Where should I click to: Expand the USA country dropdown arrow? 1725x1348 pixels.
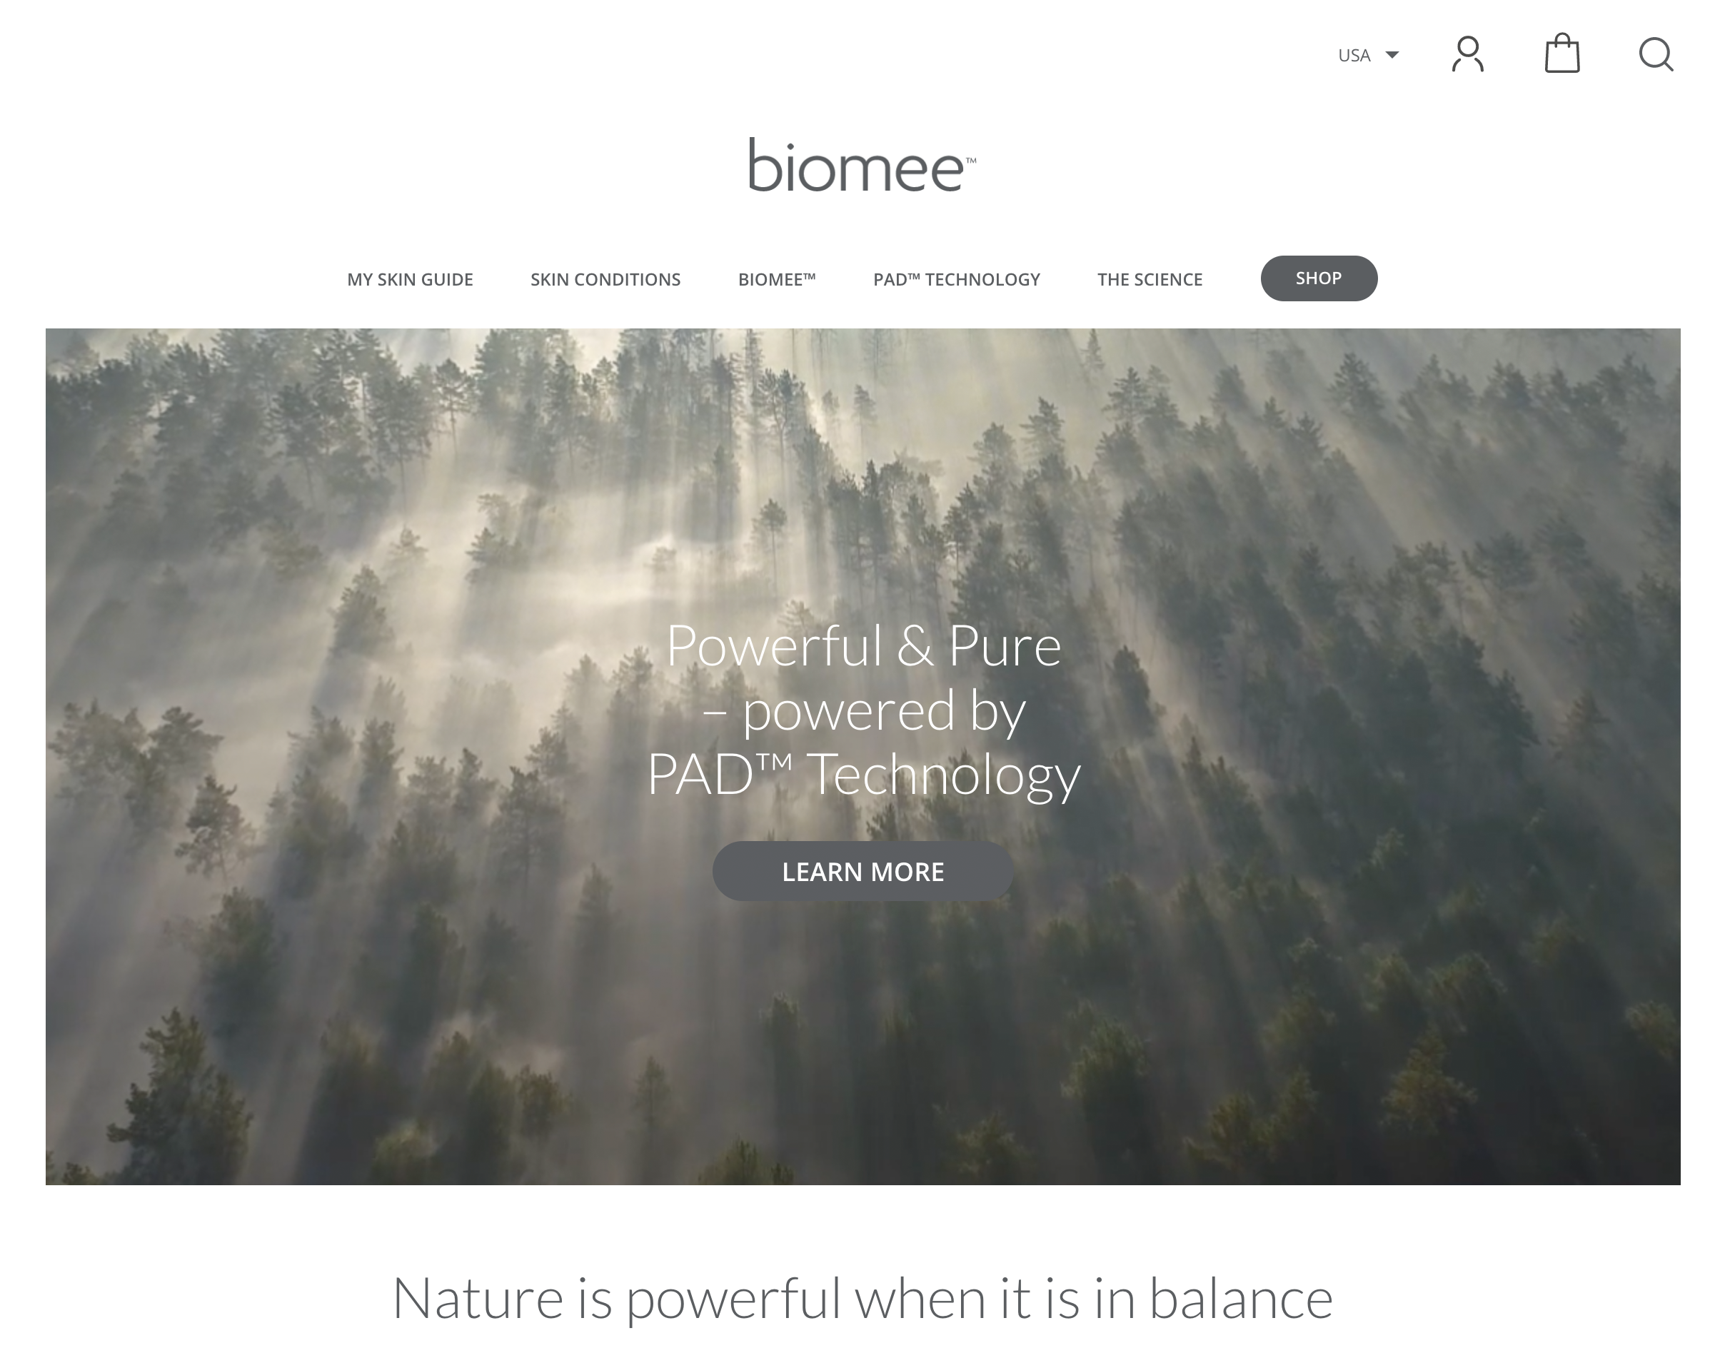(x=1392, y=54)
